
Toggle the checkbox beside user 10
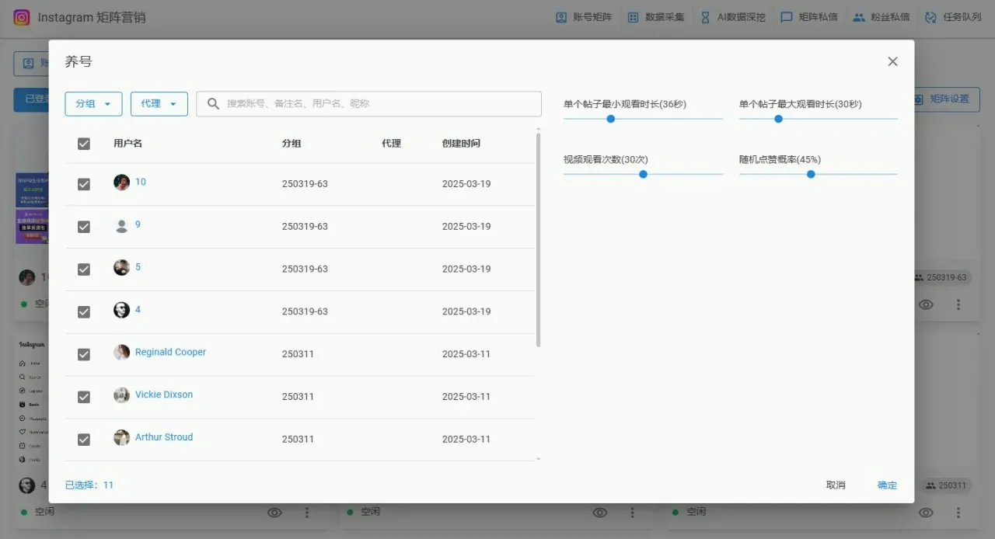tap(84, 183)
